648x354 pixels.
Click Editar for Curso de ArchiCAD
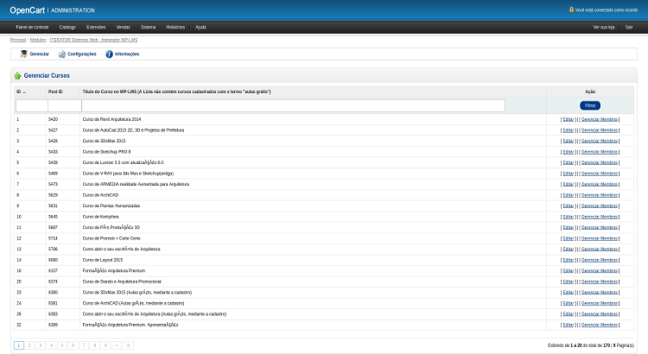[569, 195]
